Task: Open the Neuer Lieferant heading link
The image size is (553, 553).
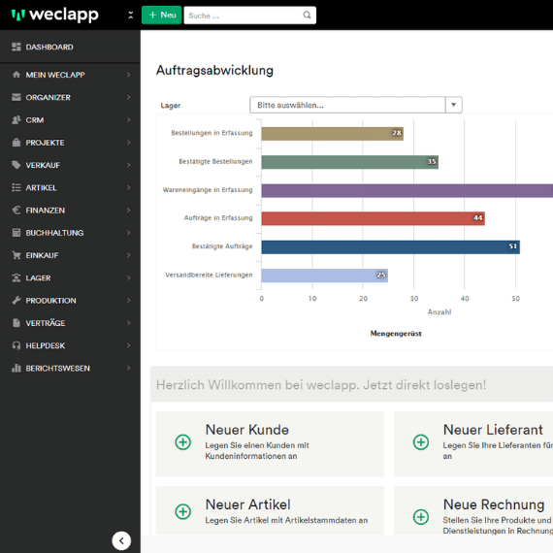Action: 493,430
